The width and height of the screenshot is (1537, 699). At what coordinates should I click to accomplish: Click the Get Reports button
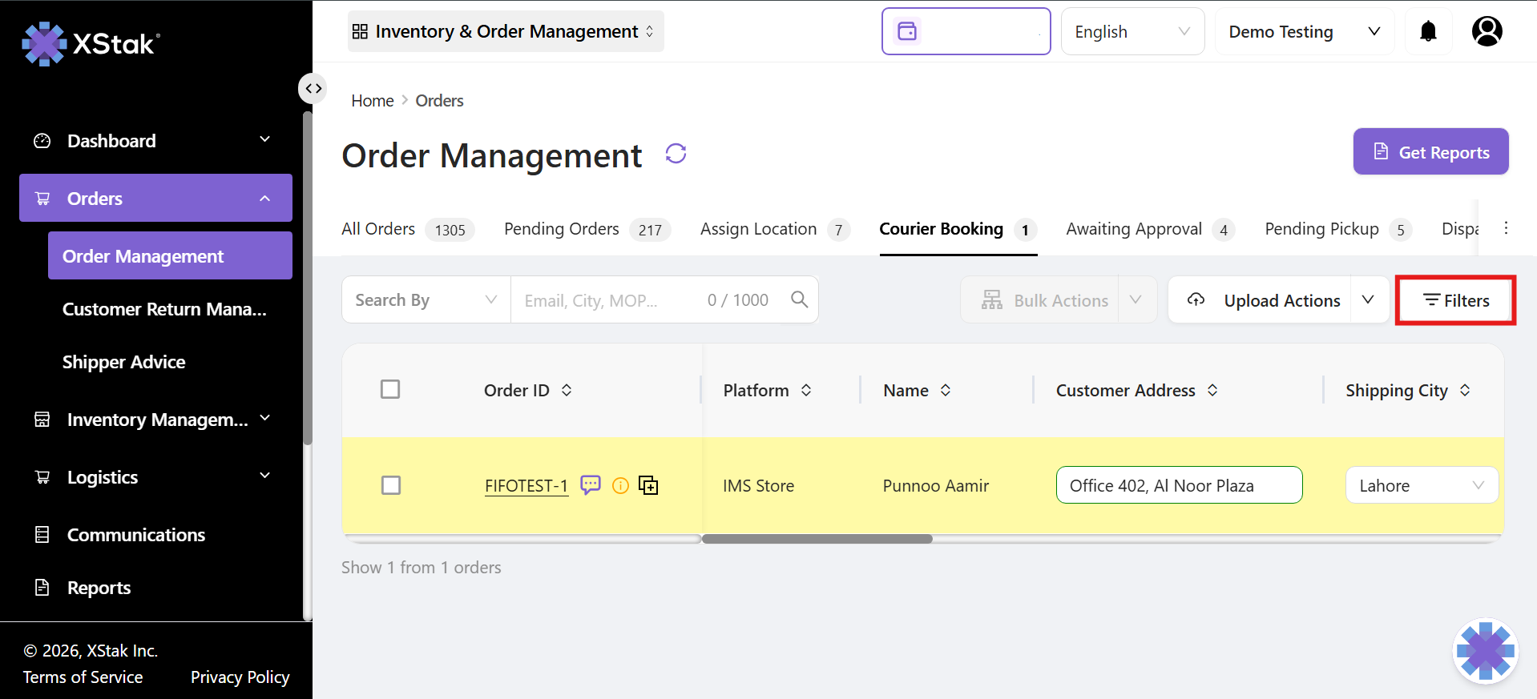[1430, 151]
